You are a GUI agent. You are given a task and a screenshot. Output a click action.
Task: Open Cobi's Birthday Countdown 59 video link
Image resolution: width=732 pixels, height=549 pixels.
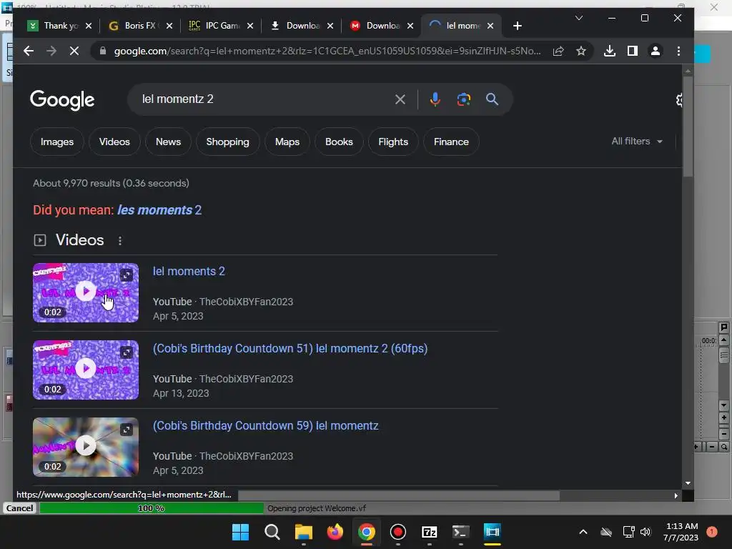click(266, 426)
